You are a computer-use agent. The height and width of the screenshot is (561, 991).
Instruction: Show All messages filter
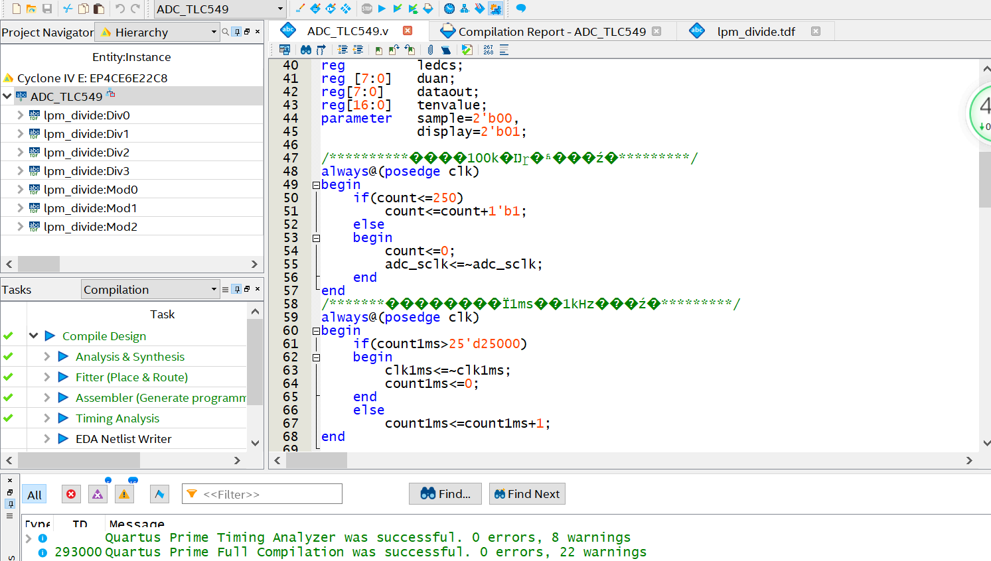[35, 495]
